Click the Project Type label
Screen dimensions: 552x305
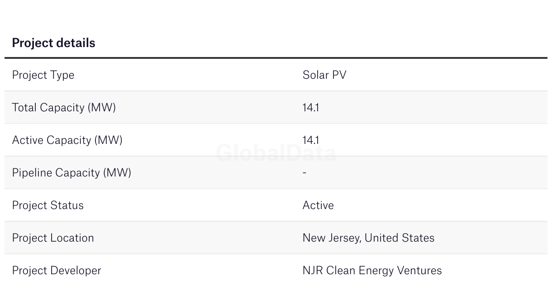pos(43,75)
